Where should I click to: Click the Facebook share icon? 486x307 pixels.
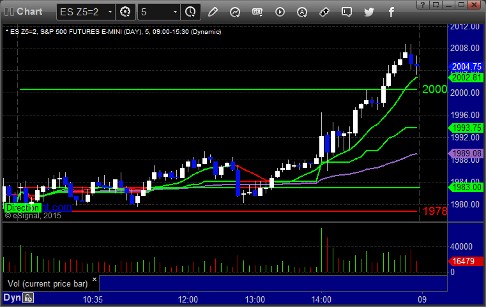(x=390, y=11)
